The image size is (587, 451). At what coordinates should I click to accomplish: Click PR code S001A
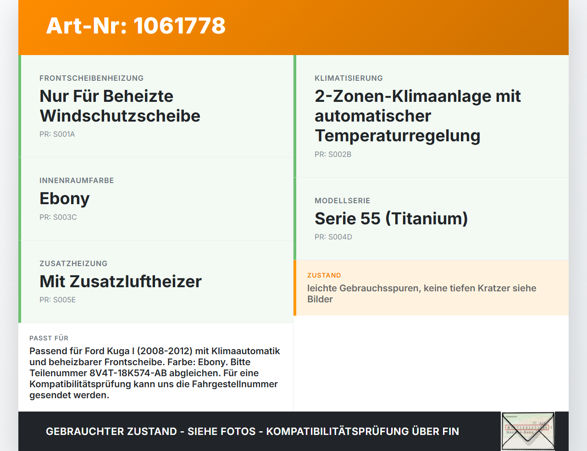tap(57, 134)
